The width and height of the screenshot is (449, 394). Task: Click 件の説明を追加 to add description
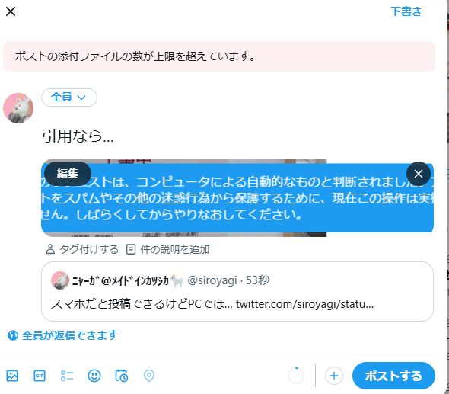[x=168, y=249]
